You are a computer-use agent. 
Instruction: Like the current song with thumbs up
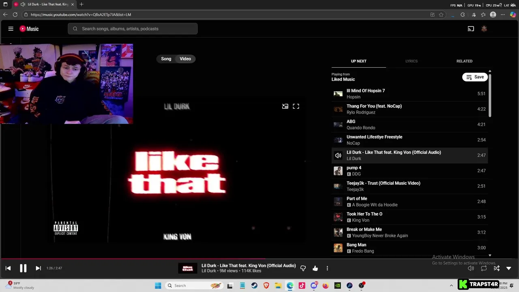tap(315, 268)
